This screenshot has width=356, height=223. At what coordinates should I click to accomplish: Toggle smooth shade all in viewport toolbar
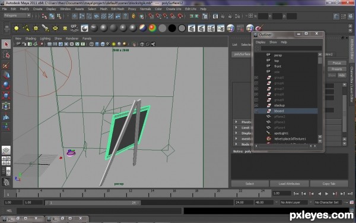coord(97,44)
